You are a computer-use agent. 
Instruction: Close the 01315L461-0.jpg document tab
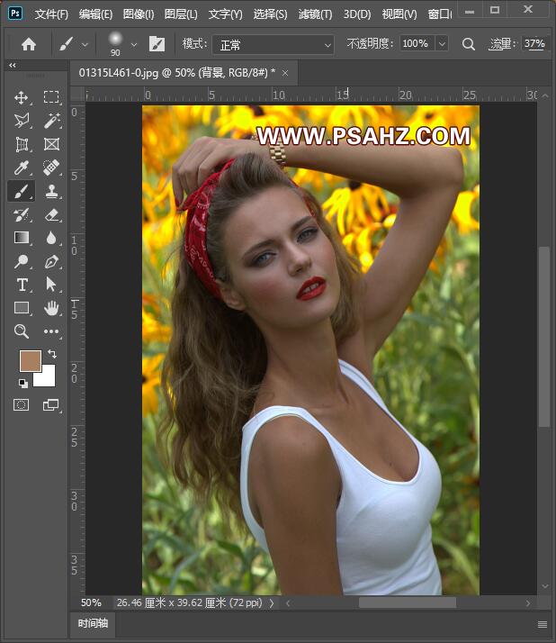285,73
